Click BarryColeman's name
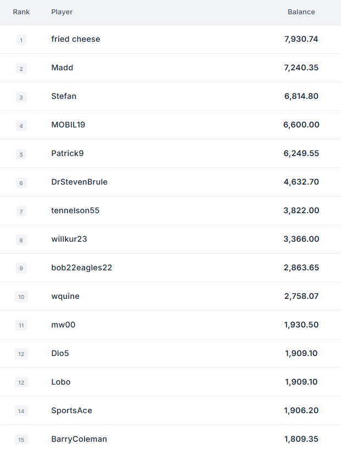This screenshot has width=341, height=450. pyautogui.click(x=79, y=439)
